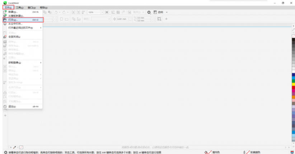
Task: Click the folder icon beside 打开
Action: (x=5, y=20)
